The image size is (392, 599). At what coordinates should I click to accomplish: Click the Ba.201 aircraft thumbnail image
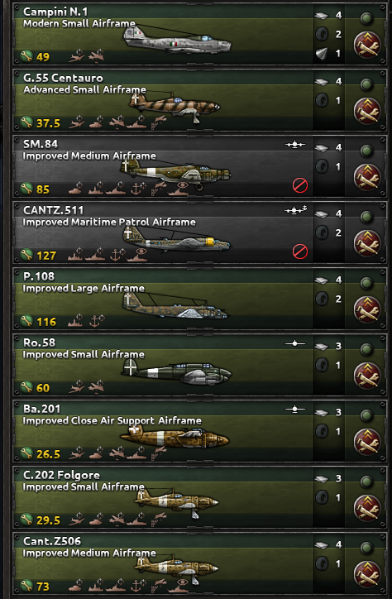[x=174, y=438]
